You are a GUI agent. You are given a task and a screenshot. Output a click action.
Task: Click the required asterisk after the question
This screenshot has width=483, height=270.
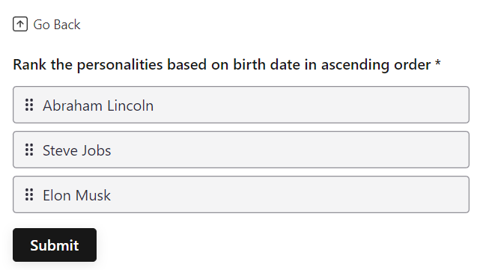[438, 63]
